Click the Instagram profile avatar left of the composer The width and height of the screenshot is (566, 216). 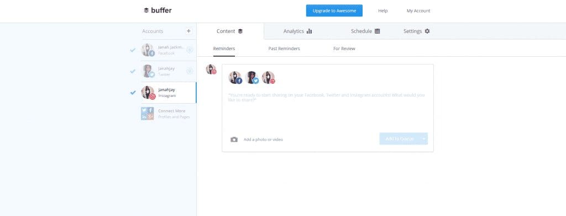pyautogui.click(x=211, y=69)
